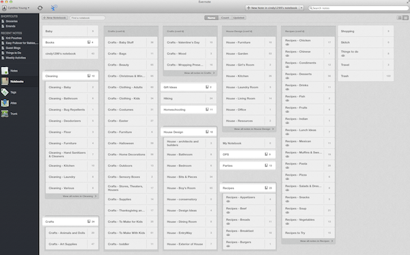Click shared icon under Recipes - Appetizers
Image resolution: width=410 pixels, height=255 pixels.
click(x=228, y=202)
